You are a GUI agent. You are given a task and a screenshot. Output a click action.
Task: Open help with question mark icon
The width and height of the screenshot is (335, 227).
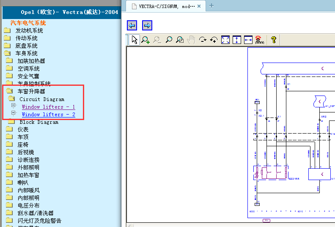click(x=274, y=40)
